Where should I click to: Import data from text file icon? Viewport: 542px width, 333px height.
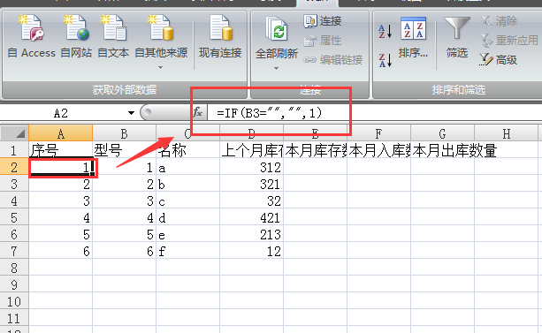pos(113,28)
